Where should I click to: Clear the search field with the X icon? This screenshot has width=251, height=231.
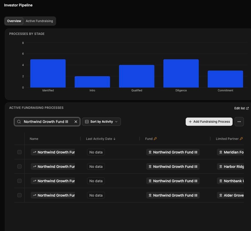point(76,122)
